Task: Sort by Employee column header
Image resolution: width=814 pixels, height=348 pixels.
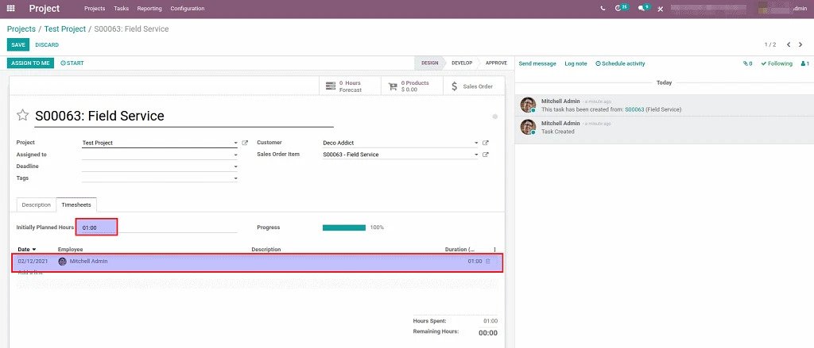Action: pos(70,250)
